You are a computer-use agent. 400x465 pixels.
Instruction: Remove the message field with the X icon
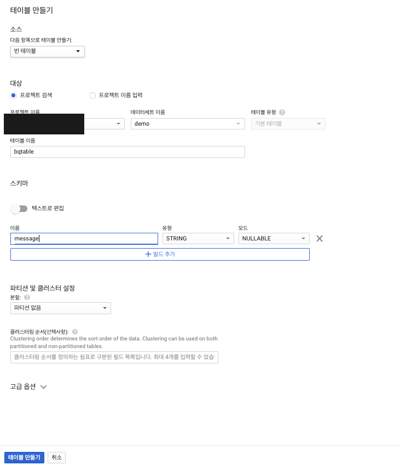tap(320, 238)
